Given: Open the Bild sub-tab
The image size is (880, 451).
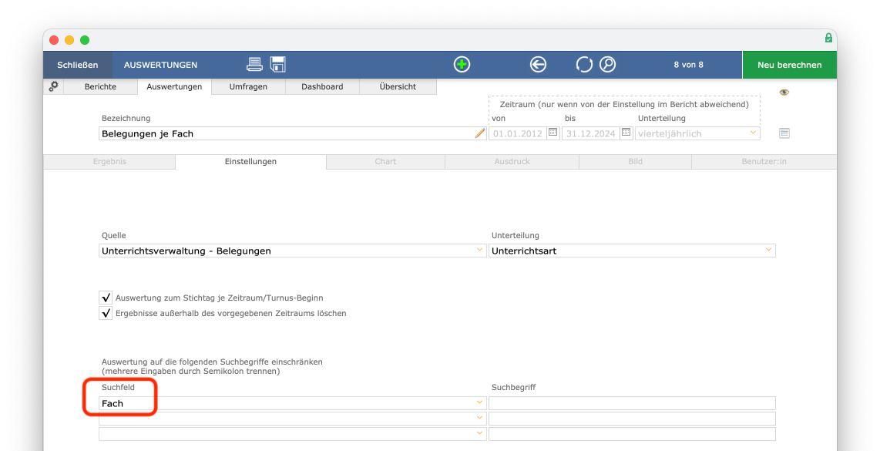Looking at the screenshot, I should coord(635,161).
